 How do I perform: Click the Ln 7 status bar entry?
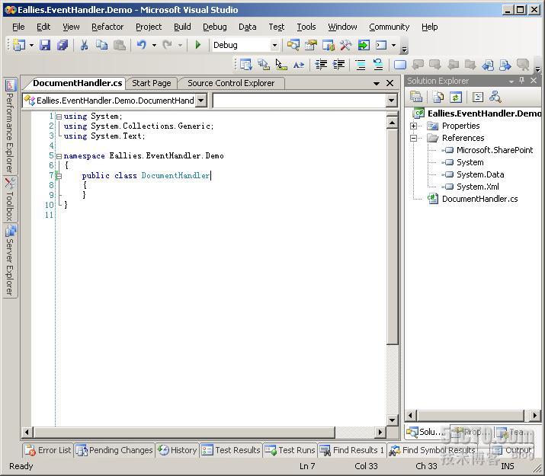[x=307, y=466]
